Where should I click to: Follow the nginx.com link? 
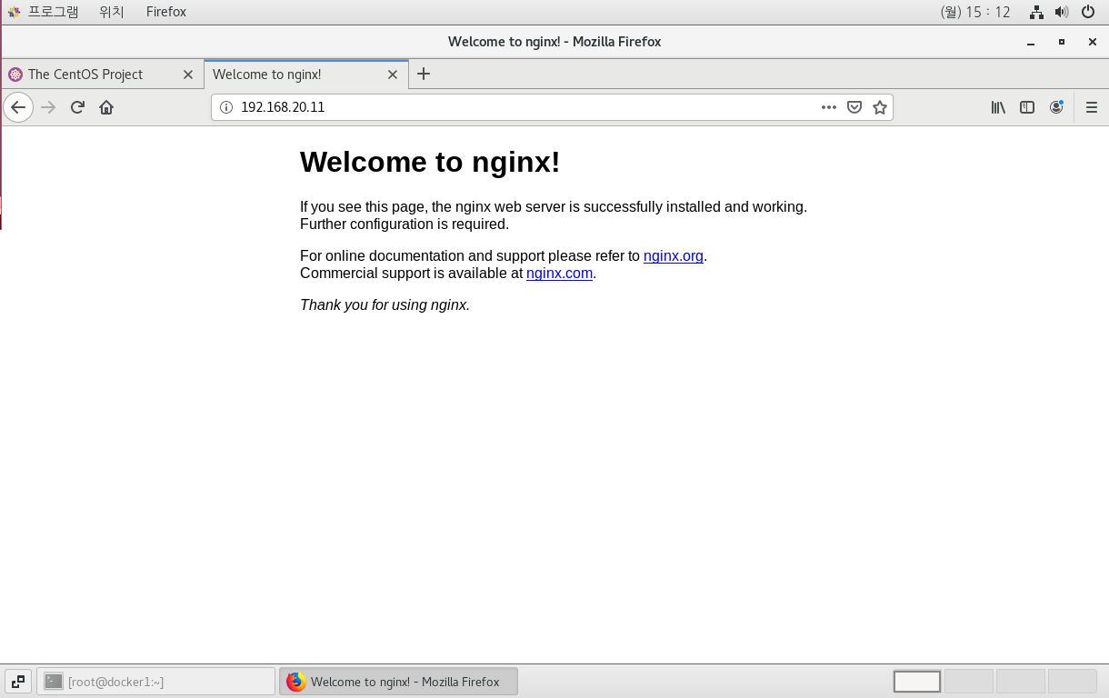(560, 274)
